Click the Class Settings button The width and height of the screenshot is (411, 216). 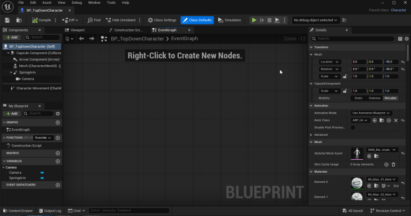click(162, 20)
